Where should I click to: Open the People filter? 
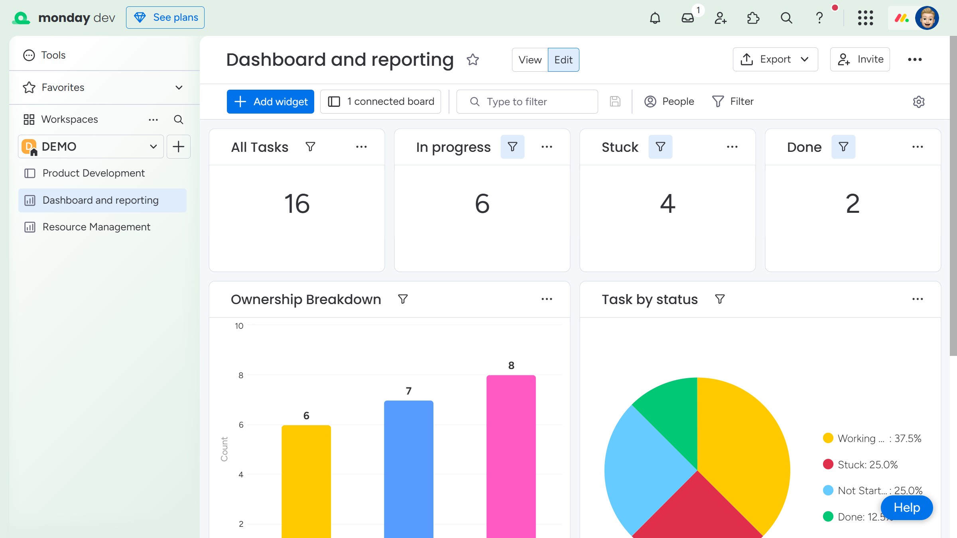click(x=669, y=102)
